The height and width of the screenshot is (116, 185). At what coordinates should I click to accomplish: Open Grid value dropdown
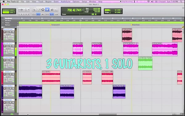[121, 10]
